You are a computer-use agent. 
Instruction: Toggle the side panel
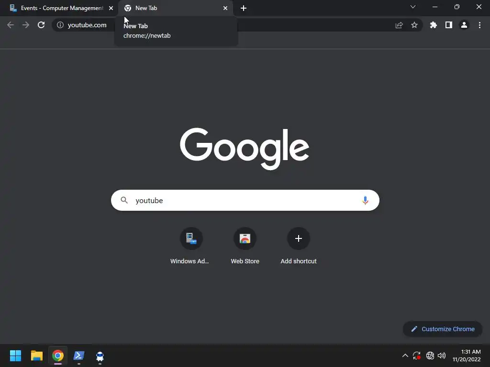pos(449,25)
